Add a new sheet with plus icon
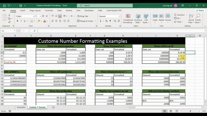The height and width of the screenshot is (116, 207). [53, 107]
